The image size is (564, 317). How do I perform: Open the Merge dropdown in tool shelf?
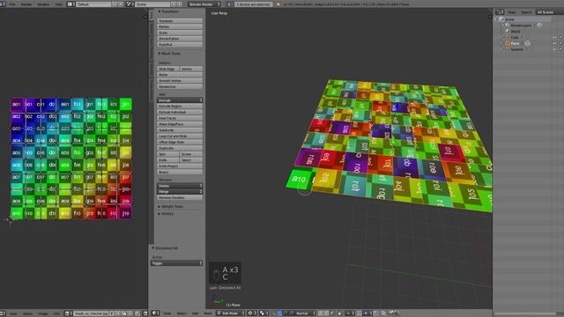point(180,192)
